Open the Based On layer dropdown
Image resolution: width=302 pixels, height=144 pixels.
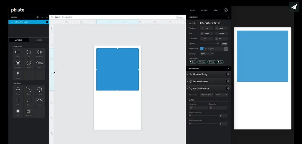point(207,95)
